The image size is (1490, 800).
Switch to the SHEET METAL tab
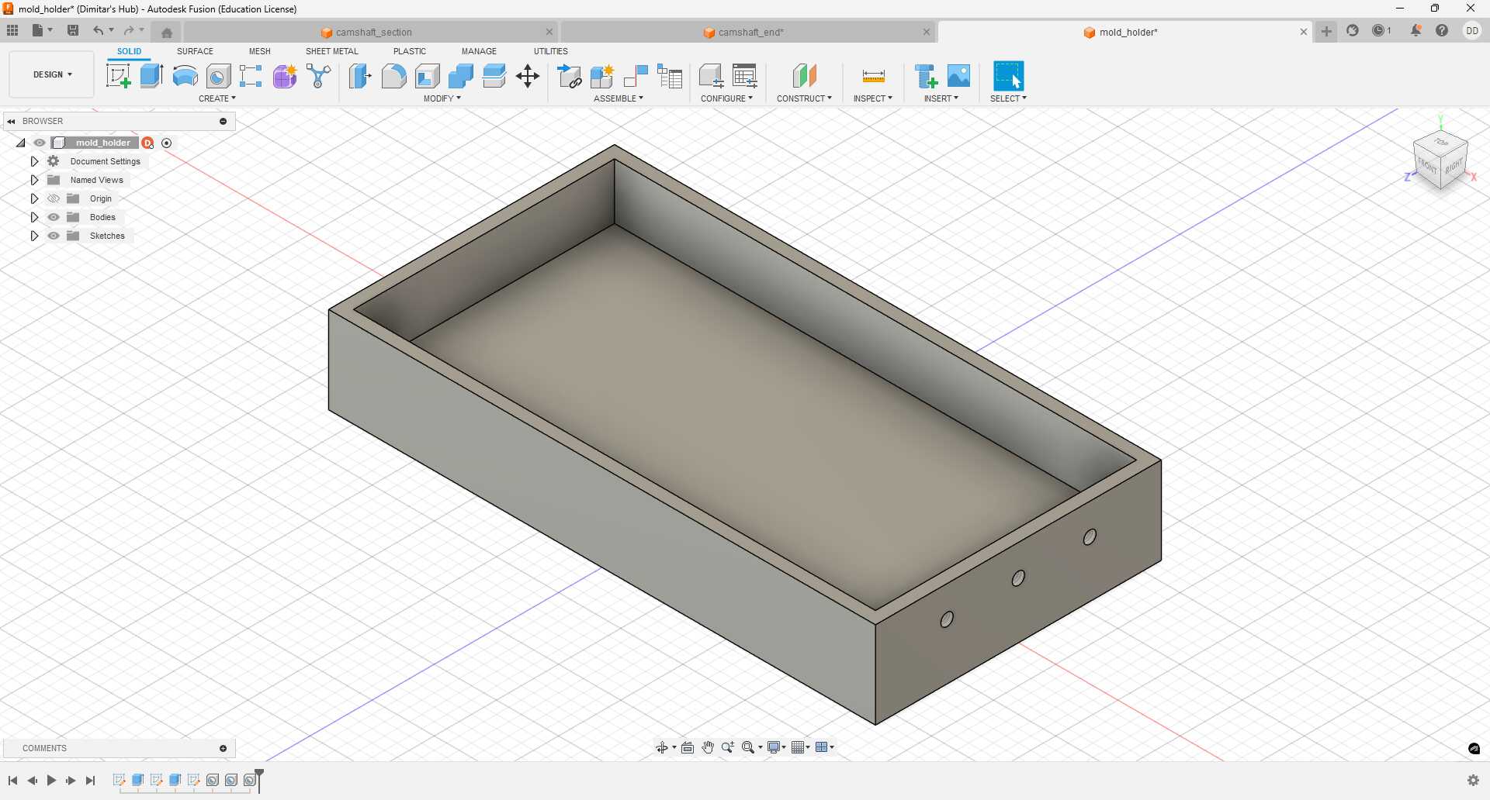pyautogui.click(x=331, y=51)
